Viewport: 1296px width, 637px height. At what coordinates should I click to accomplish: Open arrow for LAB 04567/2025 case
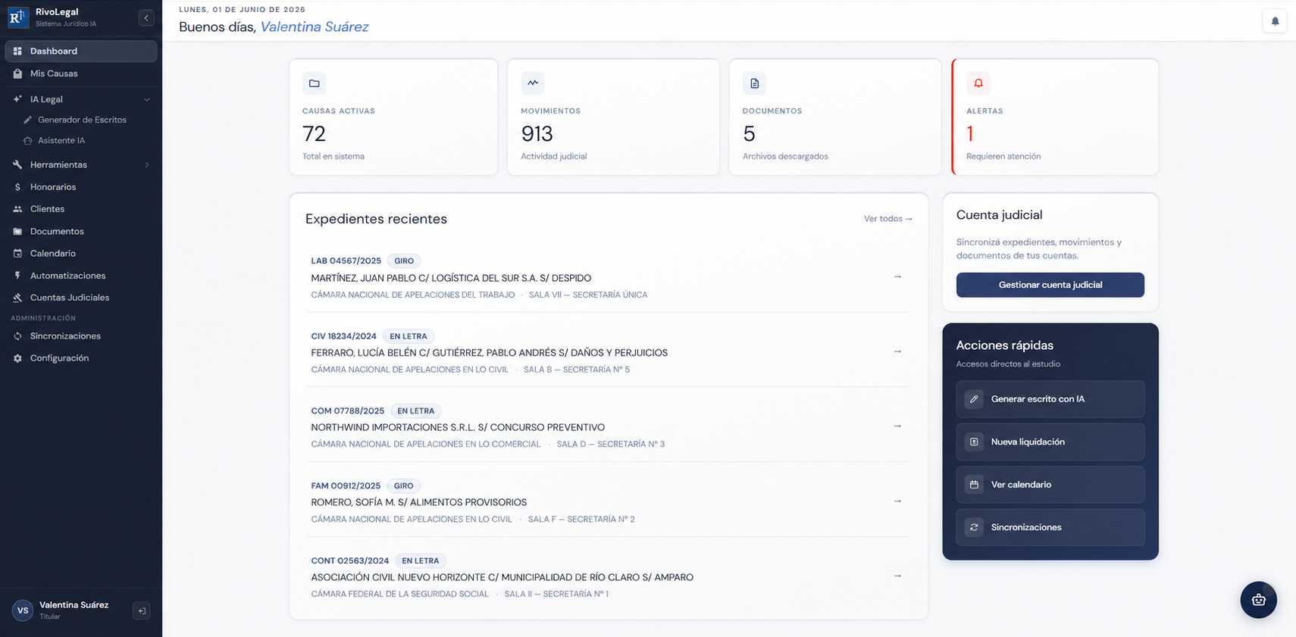point(897,276)
